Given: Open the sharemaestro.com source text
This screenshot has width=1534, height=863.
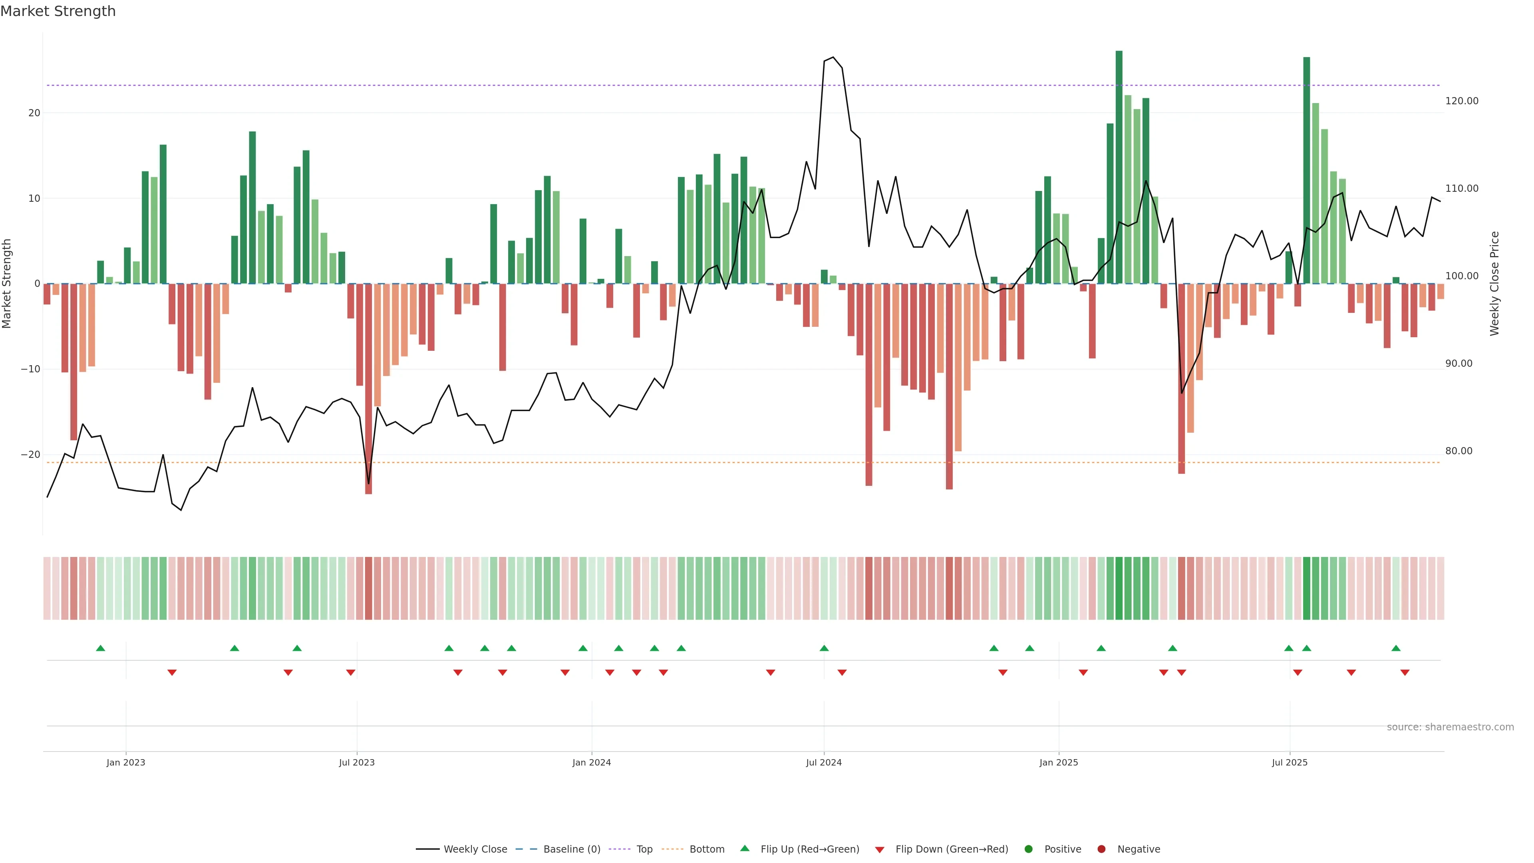Looking at the screenshot, I should pos(1450,727).
